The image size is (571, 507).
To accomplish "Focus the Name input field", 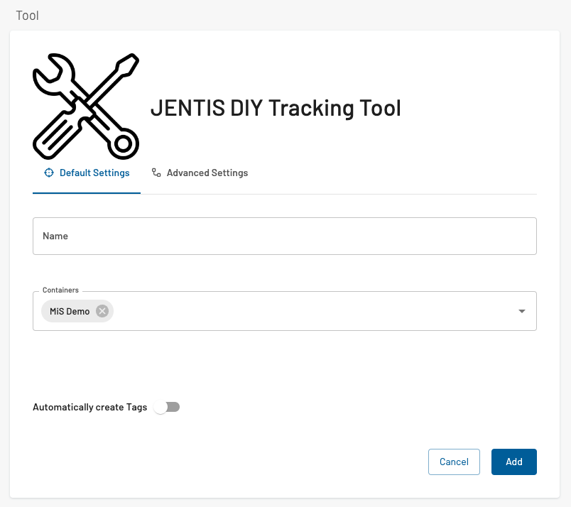I will (x=285, y=236).
